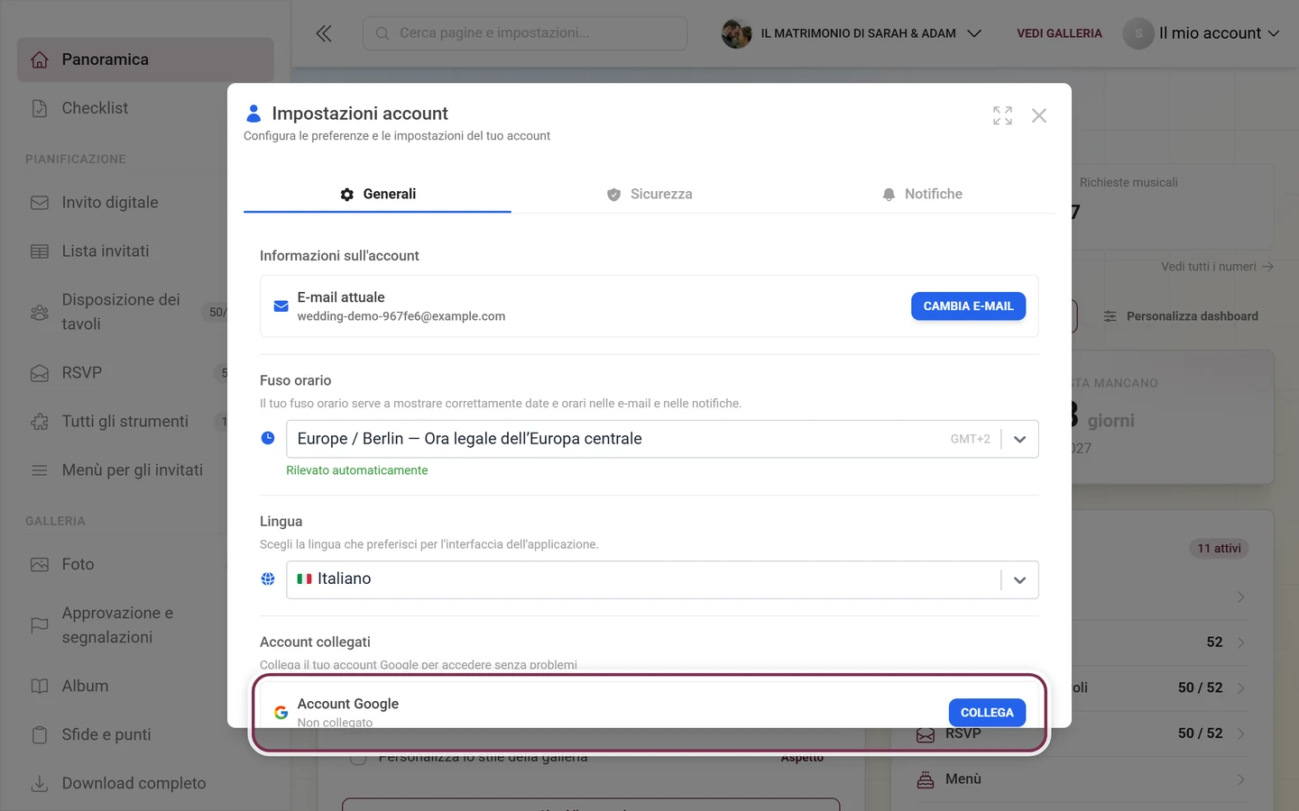Click the wedding couple avatar thumbnail

tap(737, 33)
